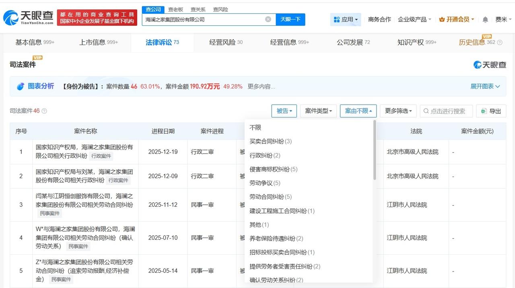Open the 图表分析 chart analysis icon
The width and height of the screenshot is (515, 288).
click(x=21, y=86)
